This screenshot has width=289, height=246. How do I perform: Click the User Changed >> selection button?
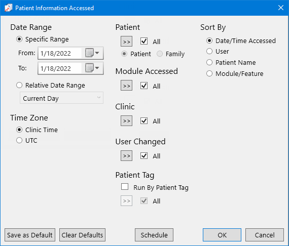click(x=126, y=156)
